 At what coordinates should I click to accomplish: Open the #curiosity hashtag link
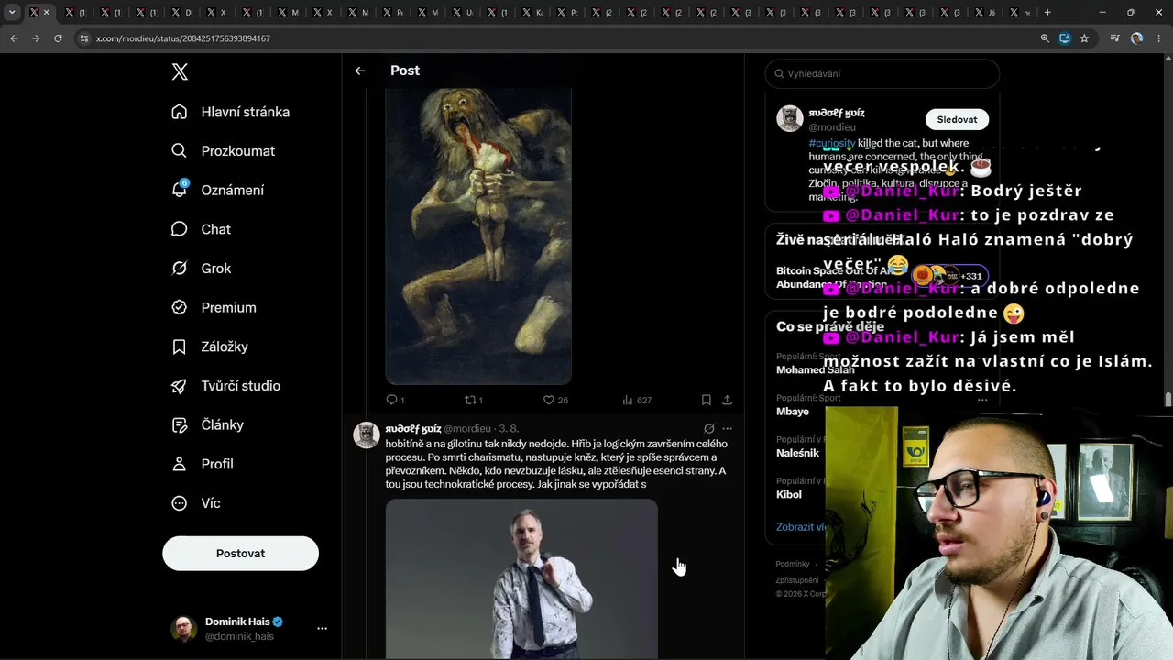tap(832, 144)
